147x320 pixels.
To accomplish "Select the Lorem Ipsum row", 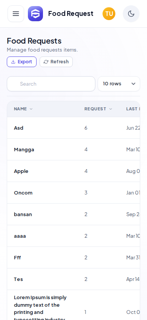I will pos(73,305).
